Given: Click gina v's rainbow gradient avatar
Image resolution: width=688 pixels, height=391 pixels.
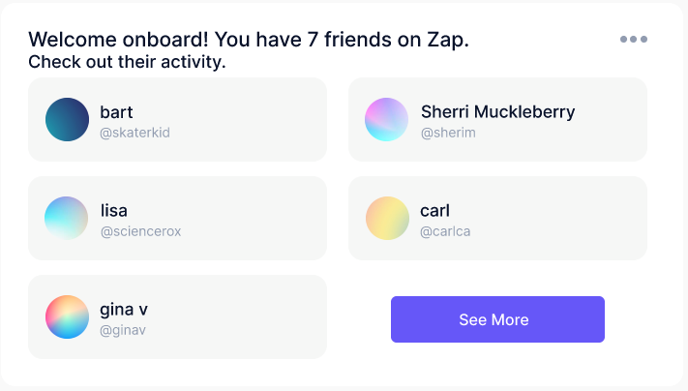Looking at the screenshot, I should tap(67, 316).
